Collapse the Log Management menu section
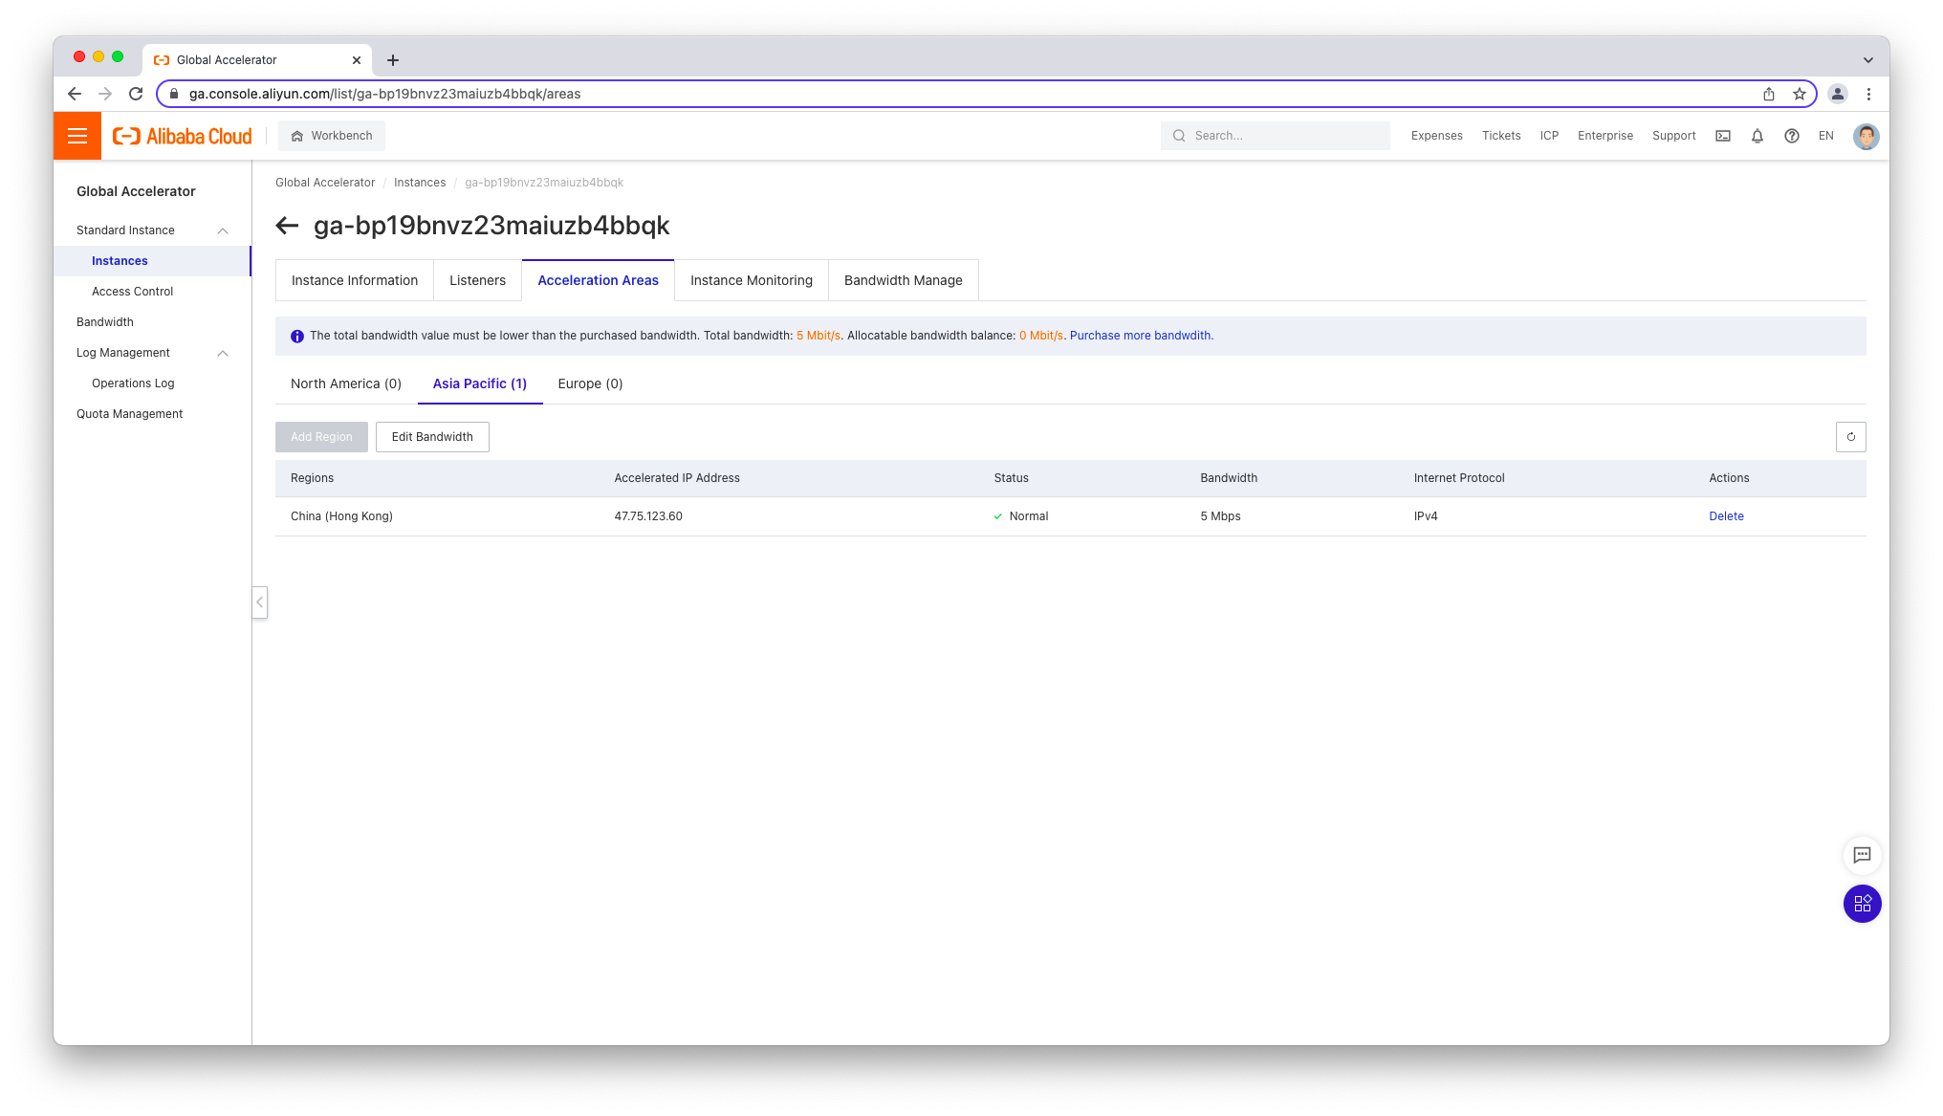Image resolution: width=1943 pixels, height=1116 pixels. coord(223,353)
